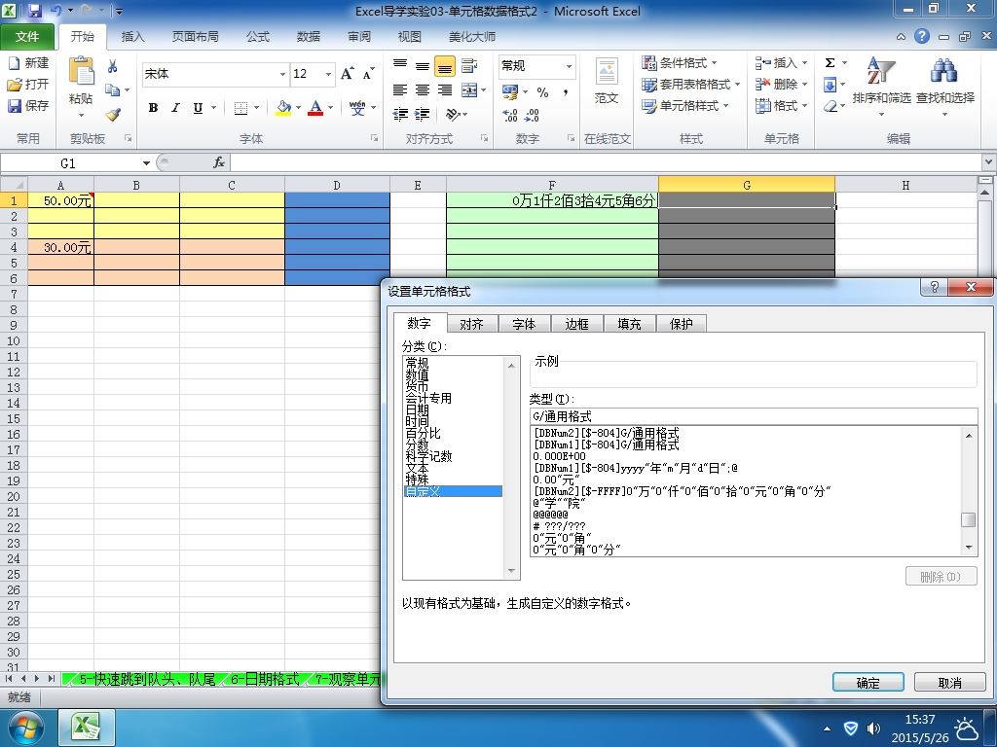The height and width of the screenshot is (747, 997).
Task: Toggle Bold formatting
Action: click(x=153, y=108)
